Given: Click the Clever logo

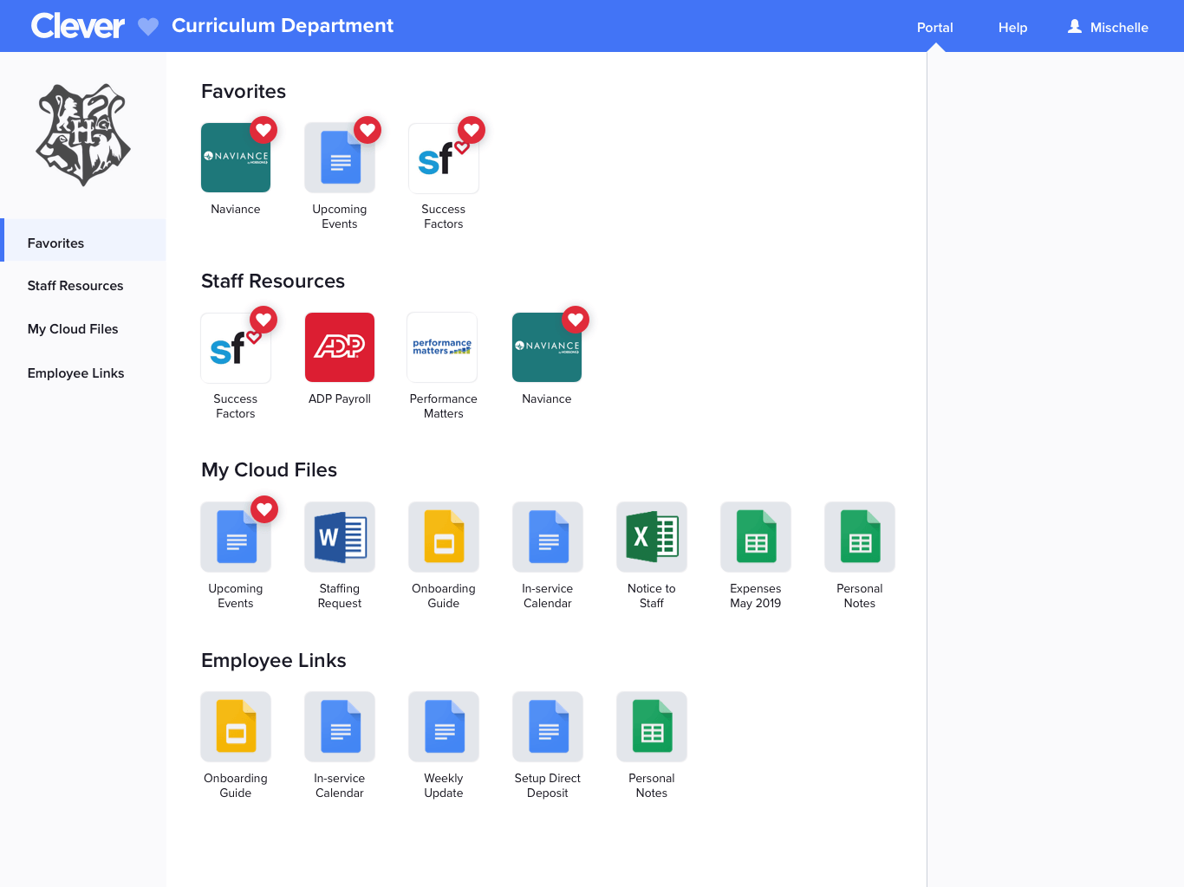Looking at the screenshot, I should 78,26.
